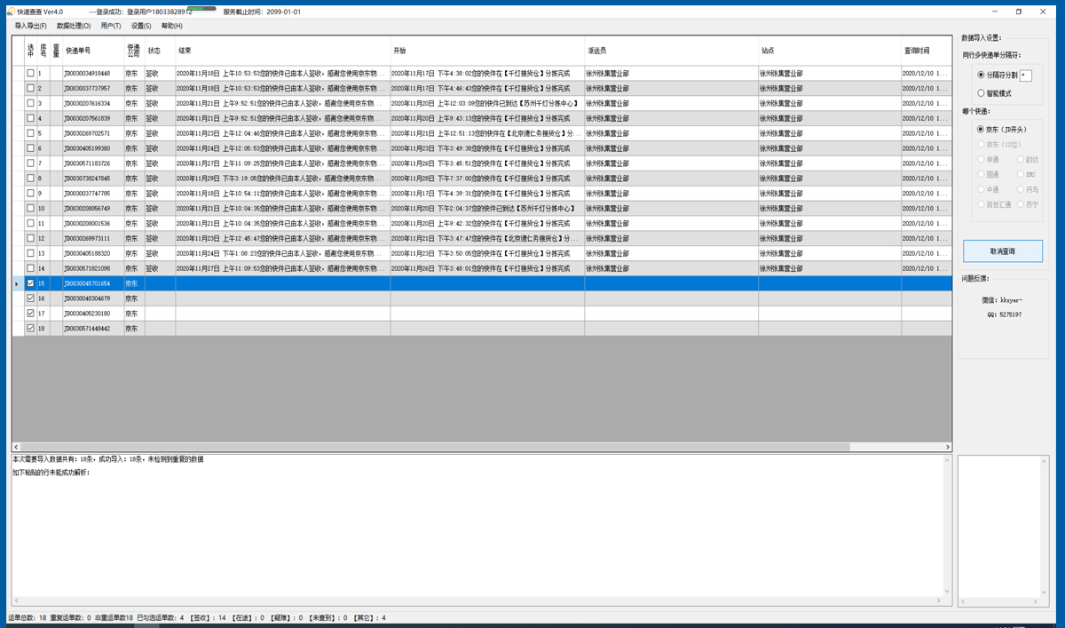Click the restore window icon

(x=1018, y=12)
